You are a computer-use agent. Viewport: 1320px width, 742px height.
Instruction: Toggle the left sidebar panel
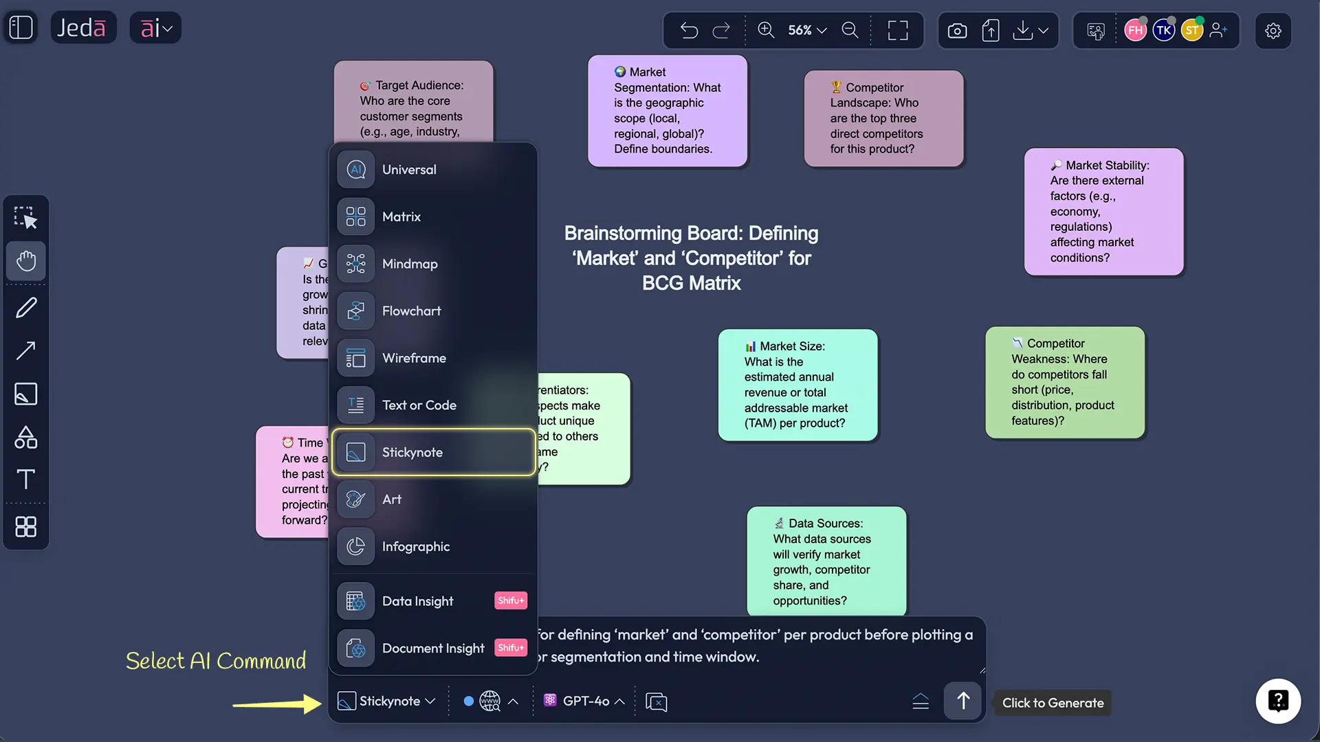click(21, 28)
